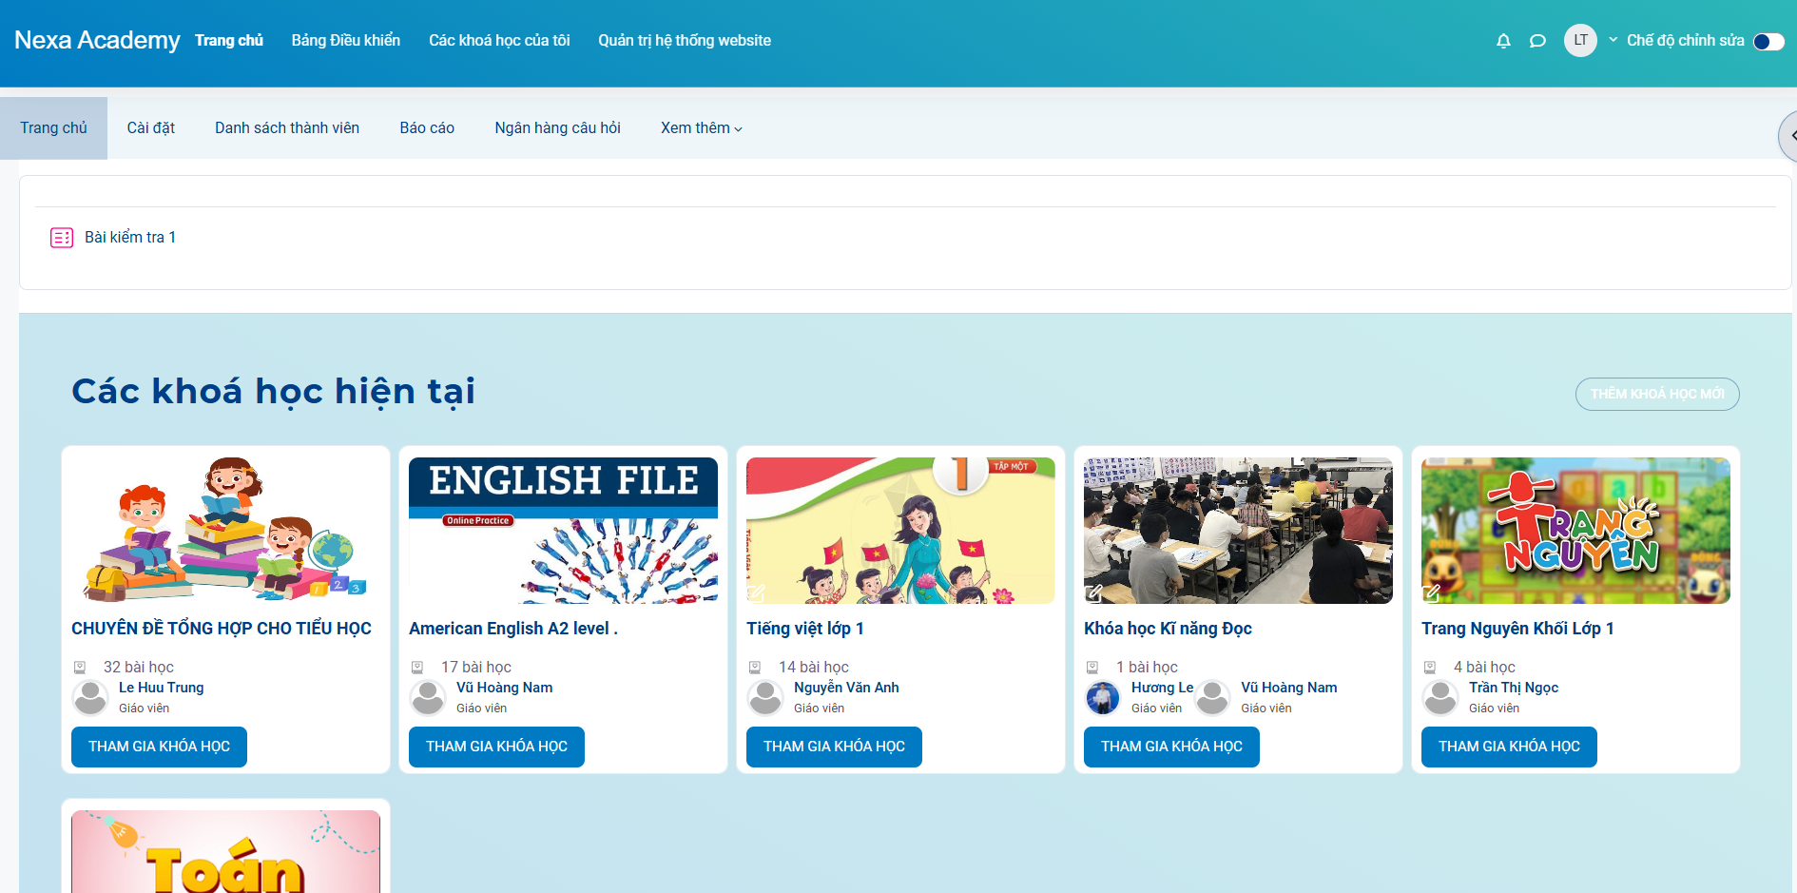Click the LT user avatar
Image resolution: width=1797 pixels, height=893 pixels.
click(1580, 40)
